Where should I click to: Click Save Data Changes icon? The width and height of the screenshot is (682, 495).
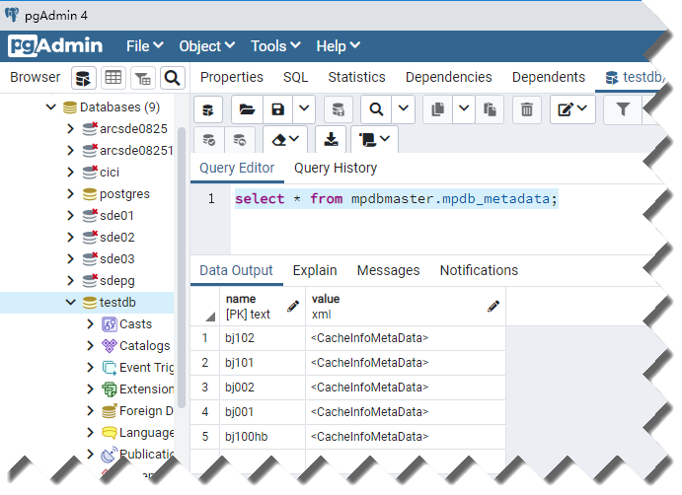[339, 109]
